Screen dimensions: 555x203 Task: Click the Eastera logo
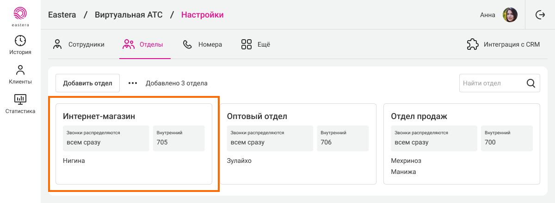click(x=20, y=16)
